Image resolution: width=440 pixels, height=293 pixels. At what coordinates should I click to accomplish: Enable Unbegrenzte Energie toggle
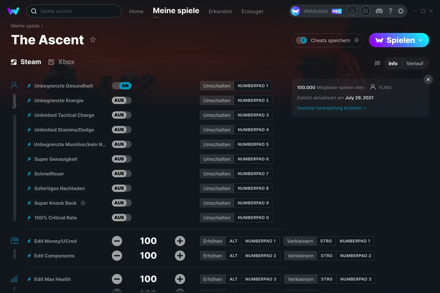(x=122, y=100)
